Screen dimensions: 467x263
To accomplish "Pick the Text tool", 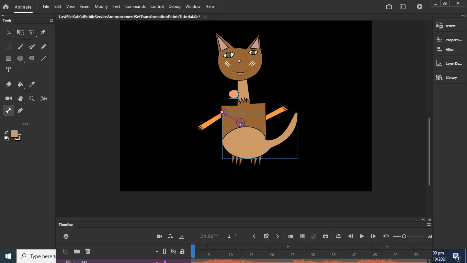I will point(9,70).
